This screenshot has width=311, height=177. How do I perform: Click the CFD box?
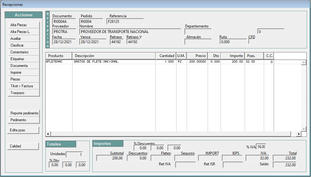click(x=252, y=41)
